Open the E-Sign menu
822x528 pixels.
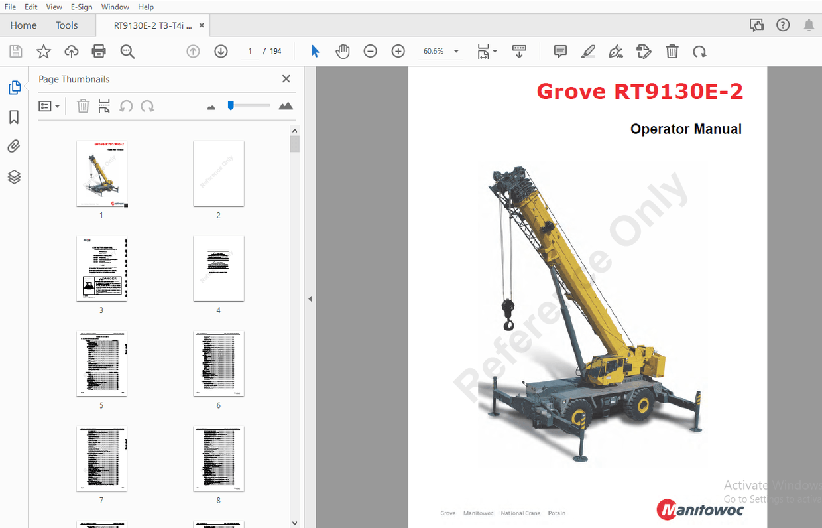(81, 7)
